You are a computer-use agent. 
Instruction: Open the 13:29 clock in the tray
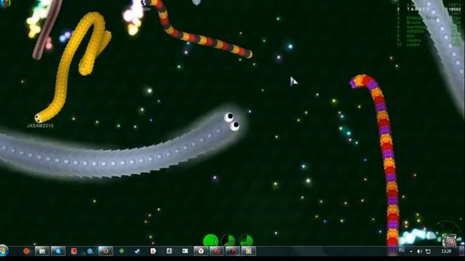446,252
